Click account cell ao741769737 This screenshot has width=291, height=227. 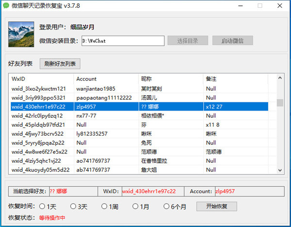[x=93, y=161]
